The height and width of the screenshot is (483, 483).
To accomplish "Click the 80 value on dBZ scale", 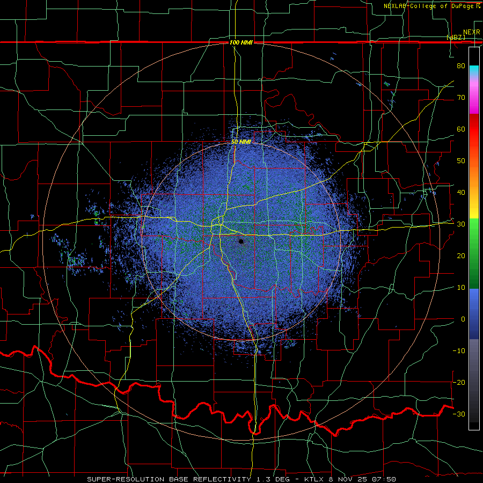I will tap(461, 65).
